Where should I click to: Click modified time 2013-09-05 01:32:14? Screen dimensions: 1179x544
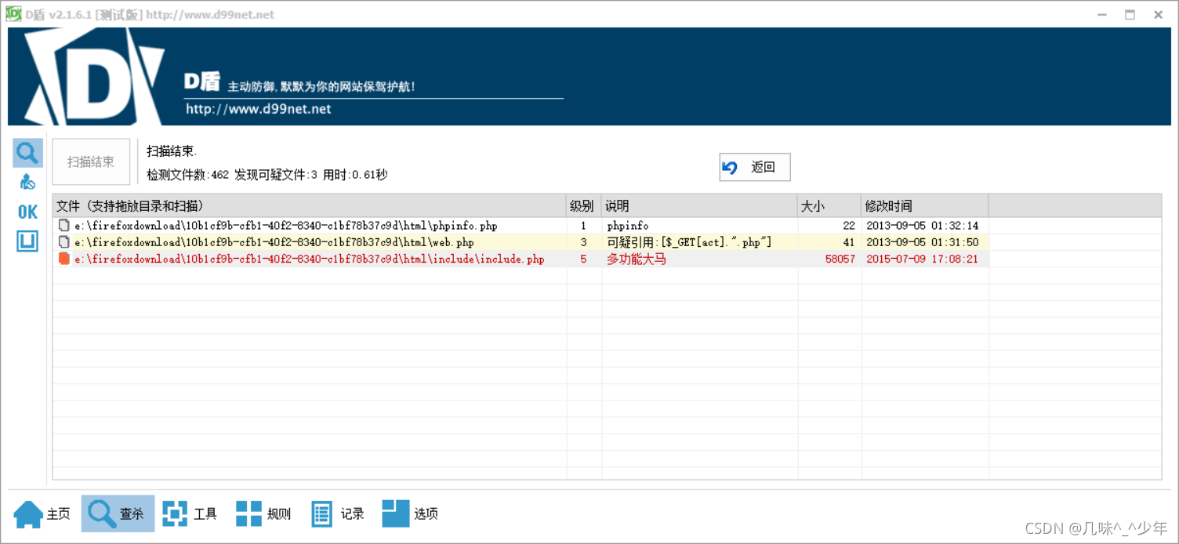923,226
